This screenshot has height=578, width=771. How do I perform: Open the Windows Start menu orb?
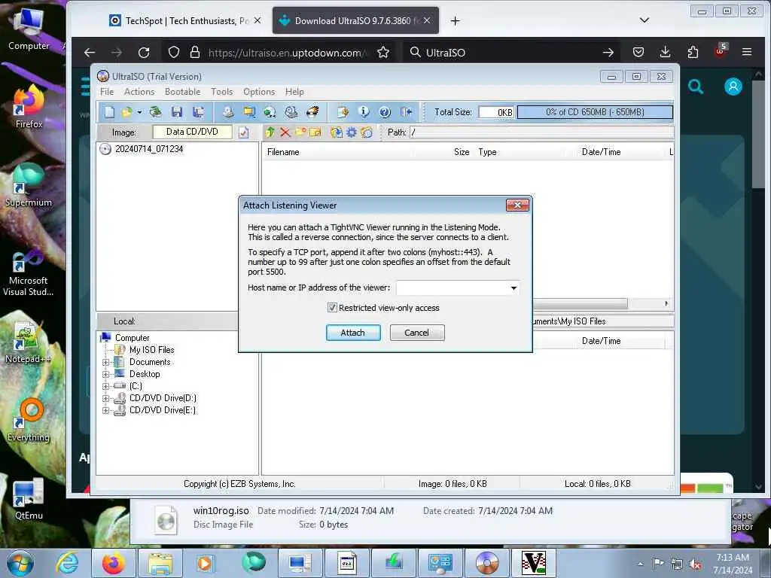pyautogui.click(x=20, y=563)
